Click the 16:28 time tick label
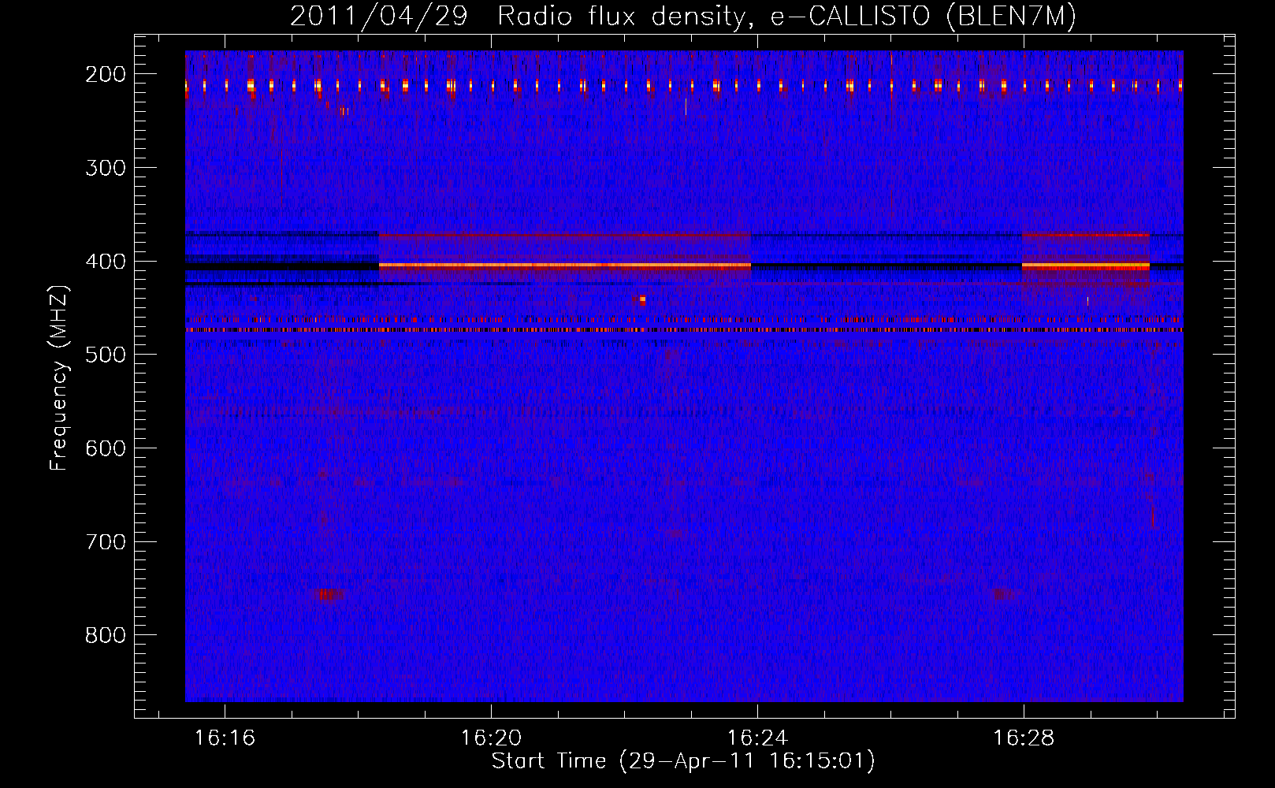This screenshot has height=788, width=1275. click(1024, 738)
